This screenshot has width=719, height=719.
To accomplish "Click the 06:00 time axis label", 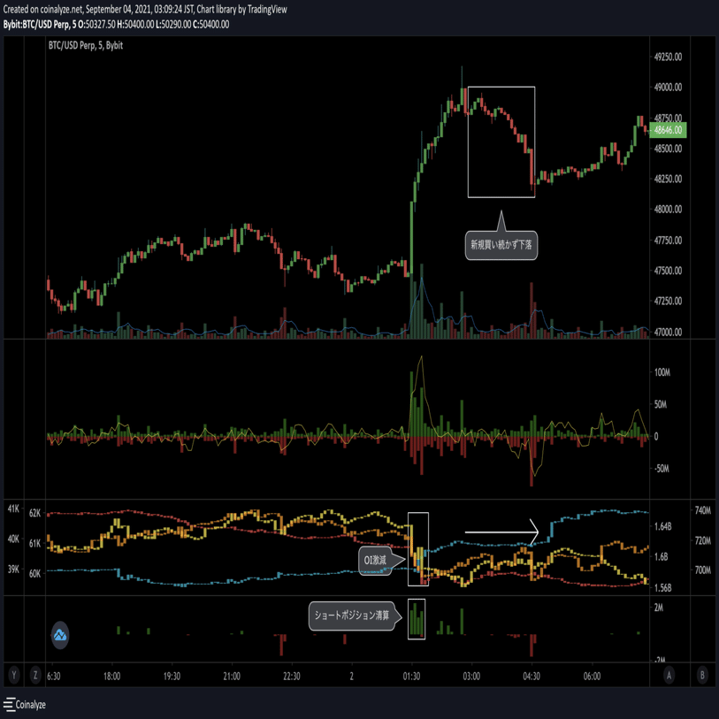I will [592, 677].
